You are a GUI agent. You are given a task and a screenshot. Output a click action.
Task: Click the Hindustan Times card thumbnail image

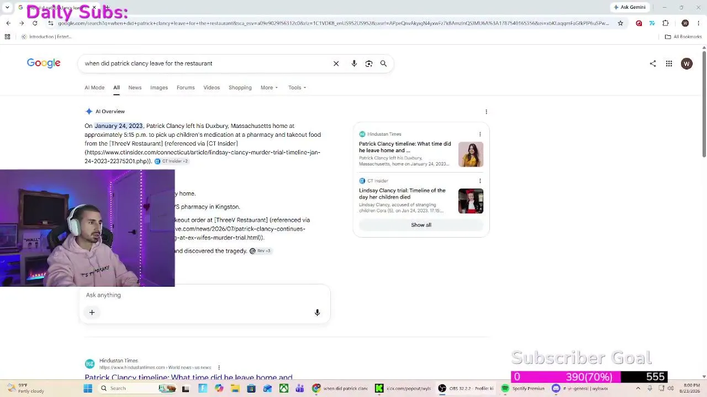(x=471, y=154)
